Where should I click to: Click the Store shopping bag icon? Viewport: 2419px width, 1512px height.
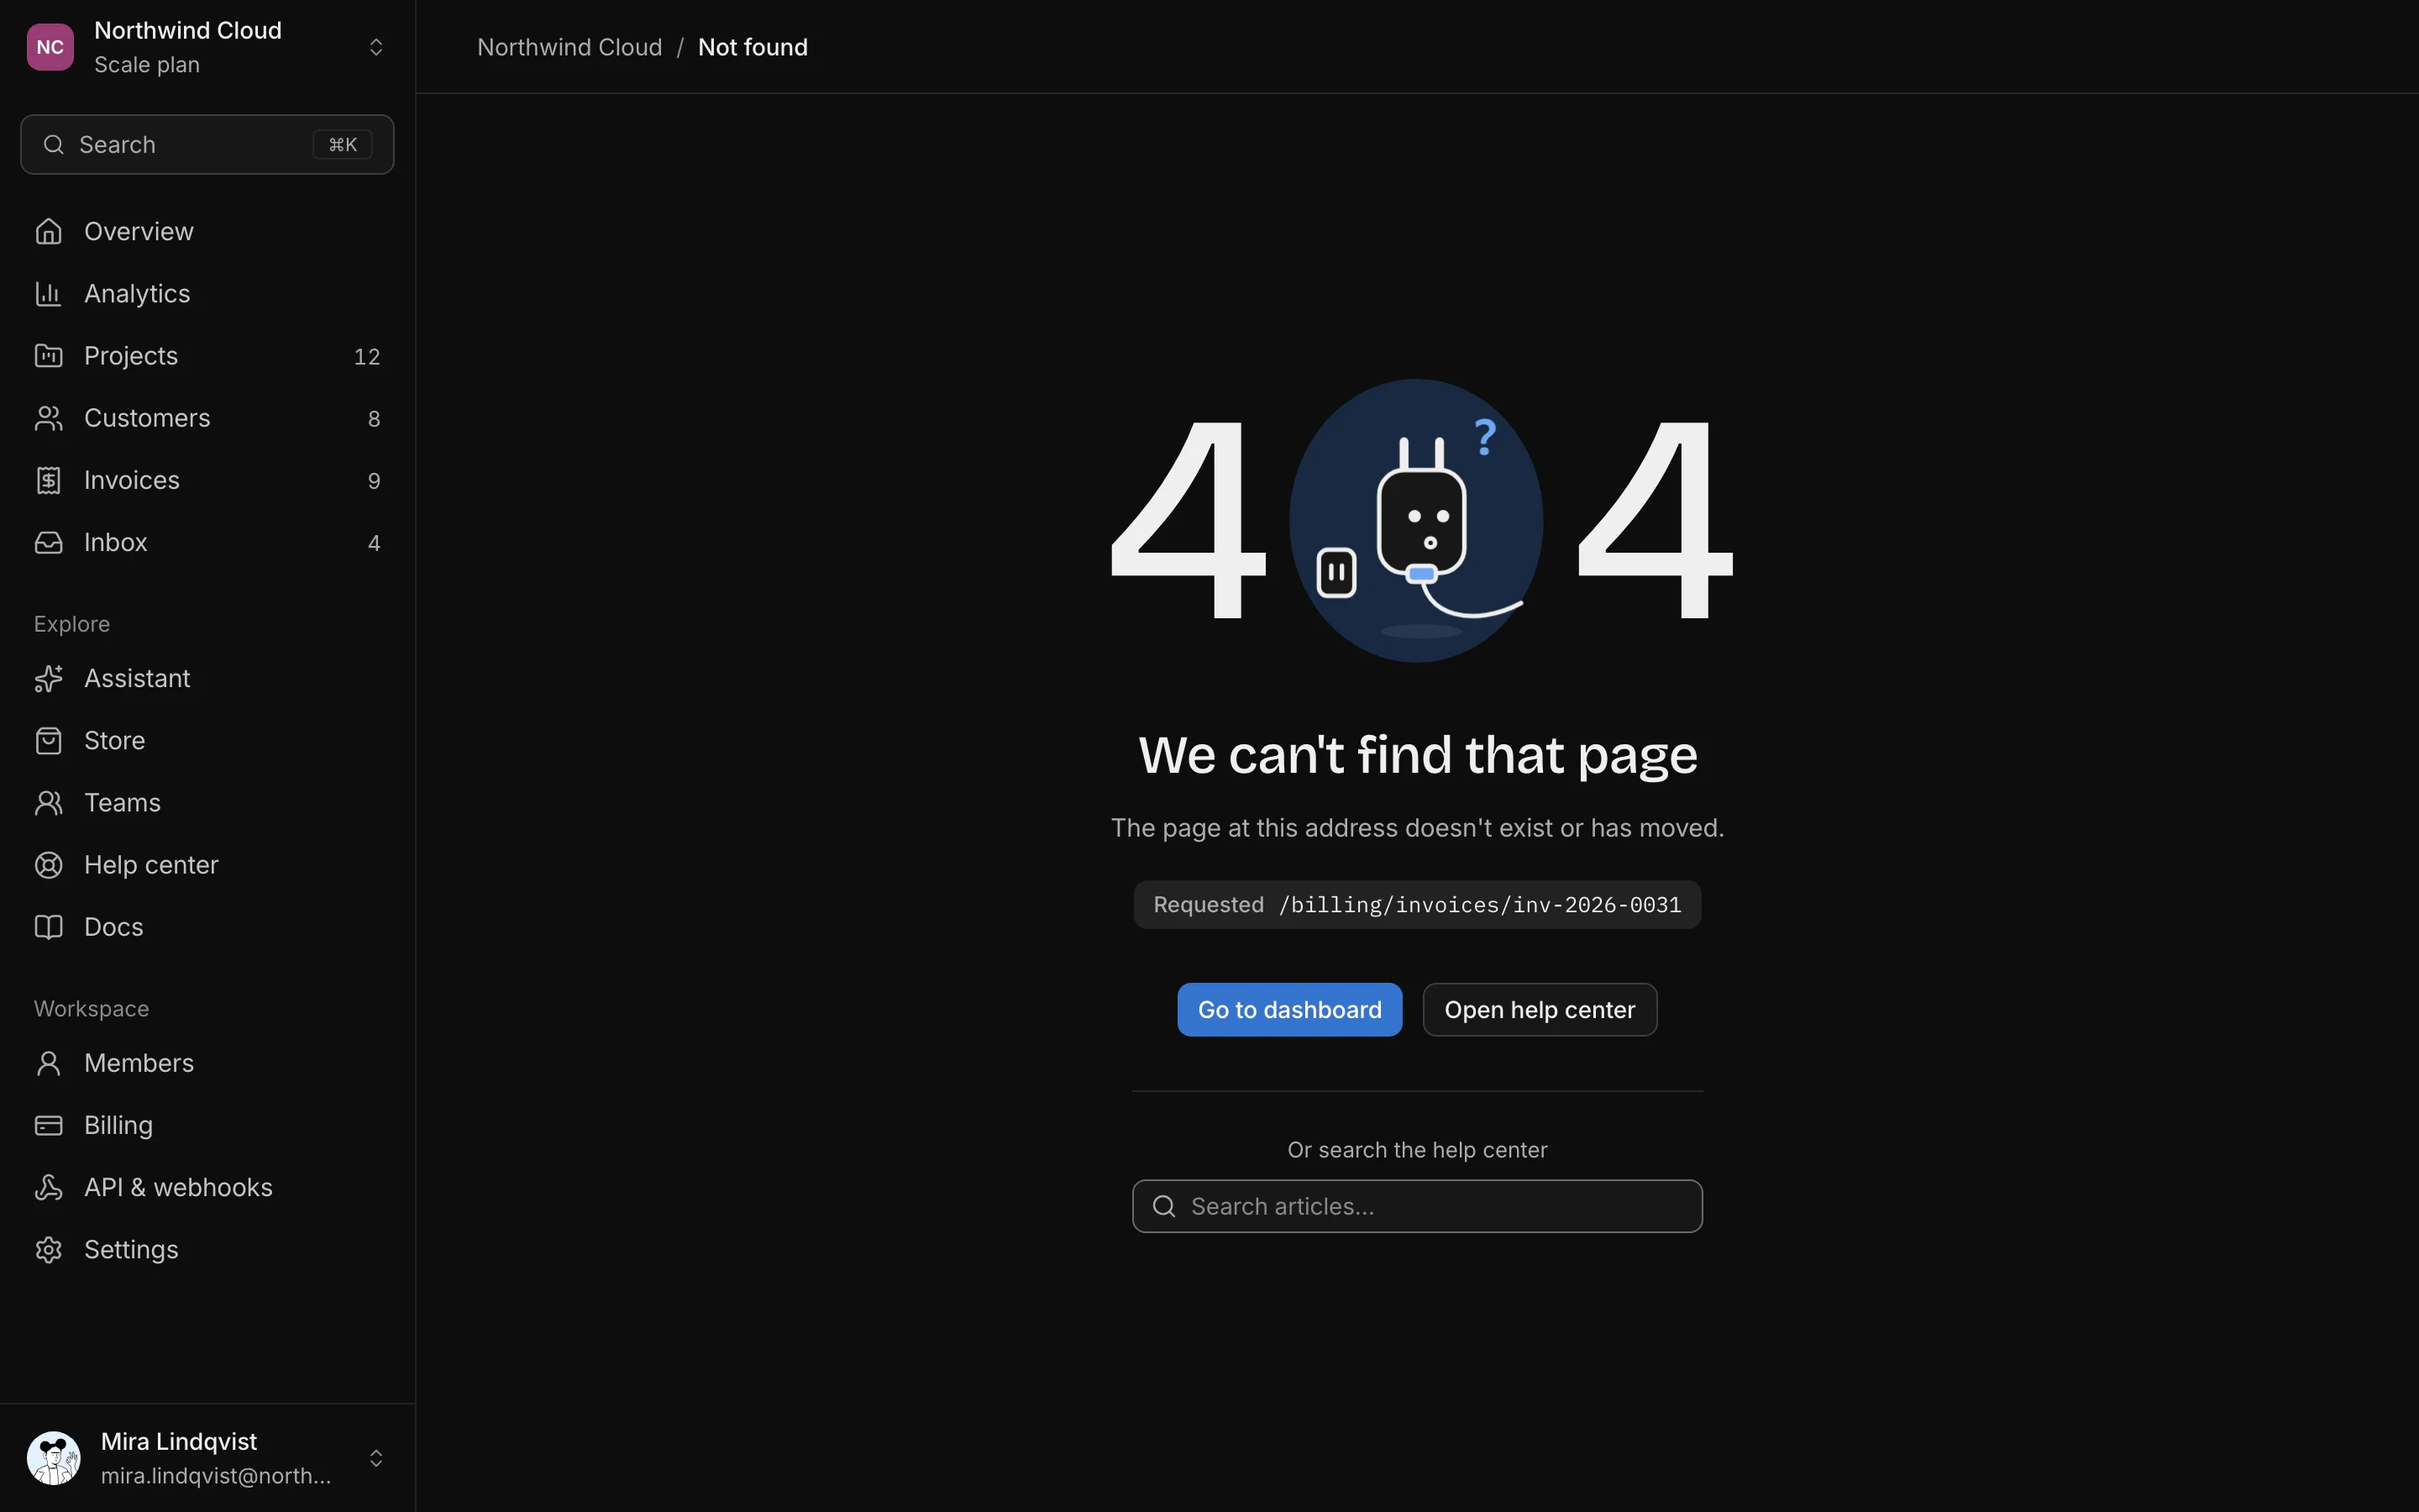(x=48, y=740)
